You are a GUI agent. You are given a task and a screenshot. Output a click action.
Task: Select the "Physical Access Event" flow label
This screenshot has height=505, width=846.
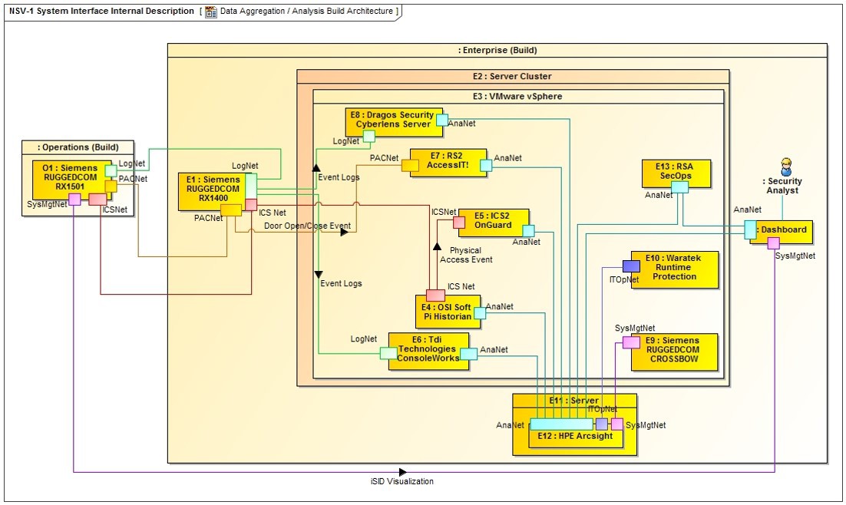(x=466, y=255)
